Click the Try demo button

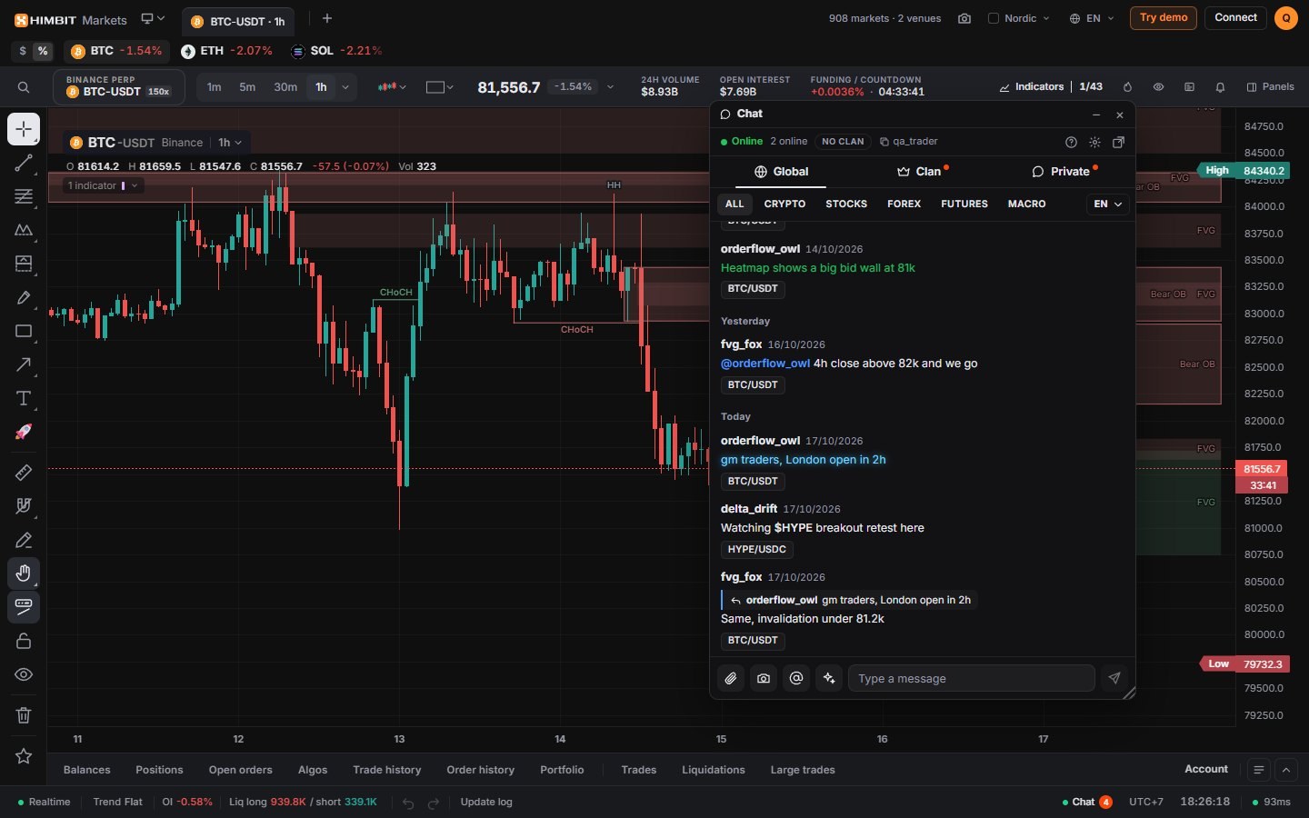tap(1164, 18)
